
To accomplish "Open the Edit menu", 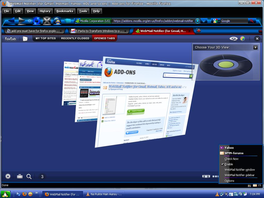I will [18, 11].
